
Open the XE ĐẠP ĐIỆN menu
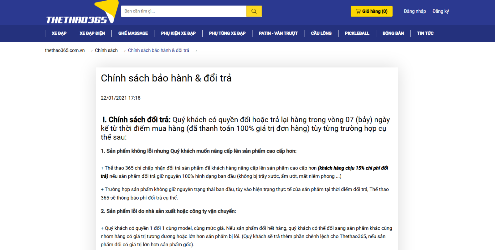point(92,33)
